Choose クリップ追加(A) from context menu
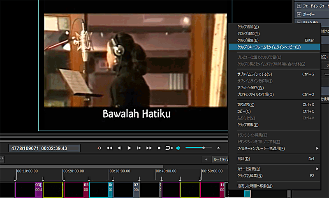The height and width of the screenshot is (198, 329). (x=274, y=27)
